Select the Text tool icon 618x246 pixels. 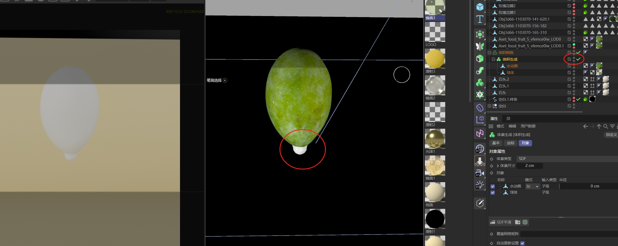click(x=480, y=19)
